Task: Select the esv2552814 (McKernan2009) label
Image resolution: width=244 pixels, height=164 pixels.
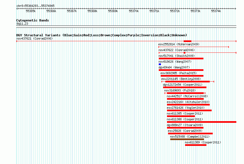Action: (x=179, y=44)
